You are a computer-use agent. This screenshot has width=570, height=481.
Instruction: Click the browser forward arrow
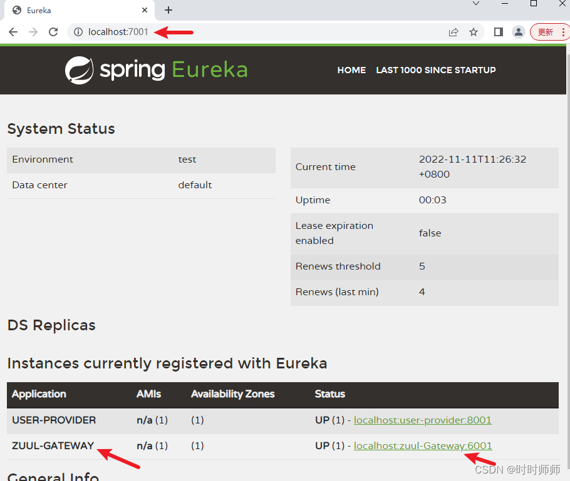pyautogui.click(x=33, y=32)
